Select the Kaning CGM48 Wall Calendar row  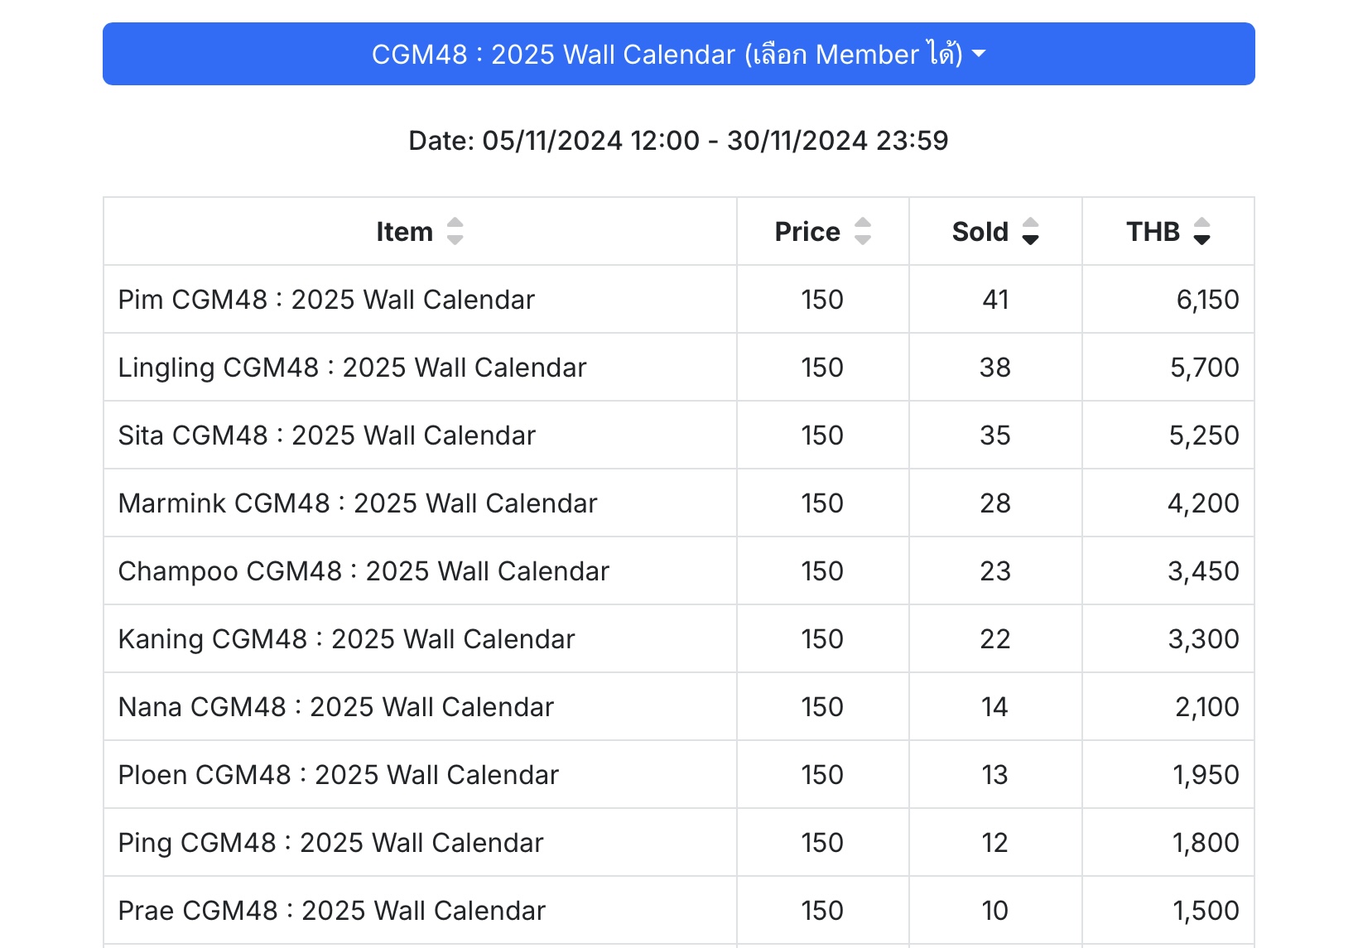click(678, 638)
